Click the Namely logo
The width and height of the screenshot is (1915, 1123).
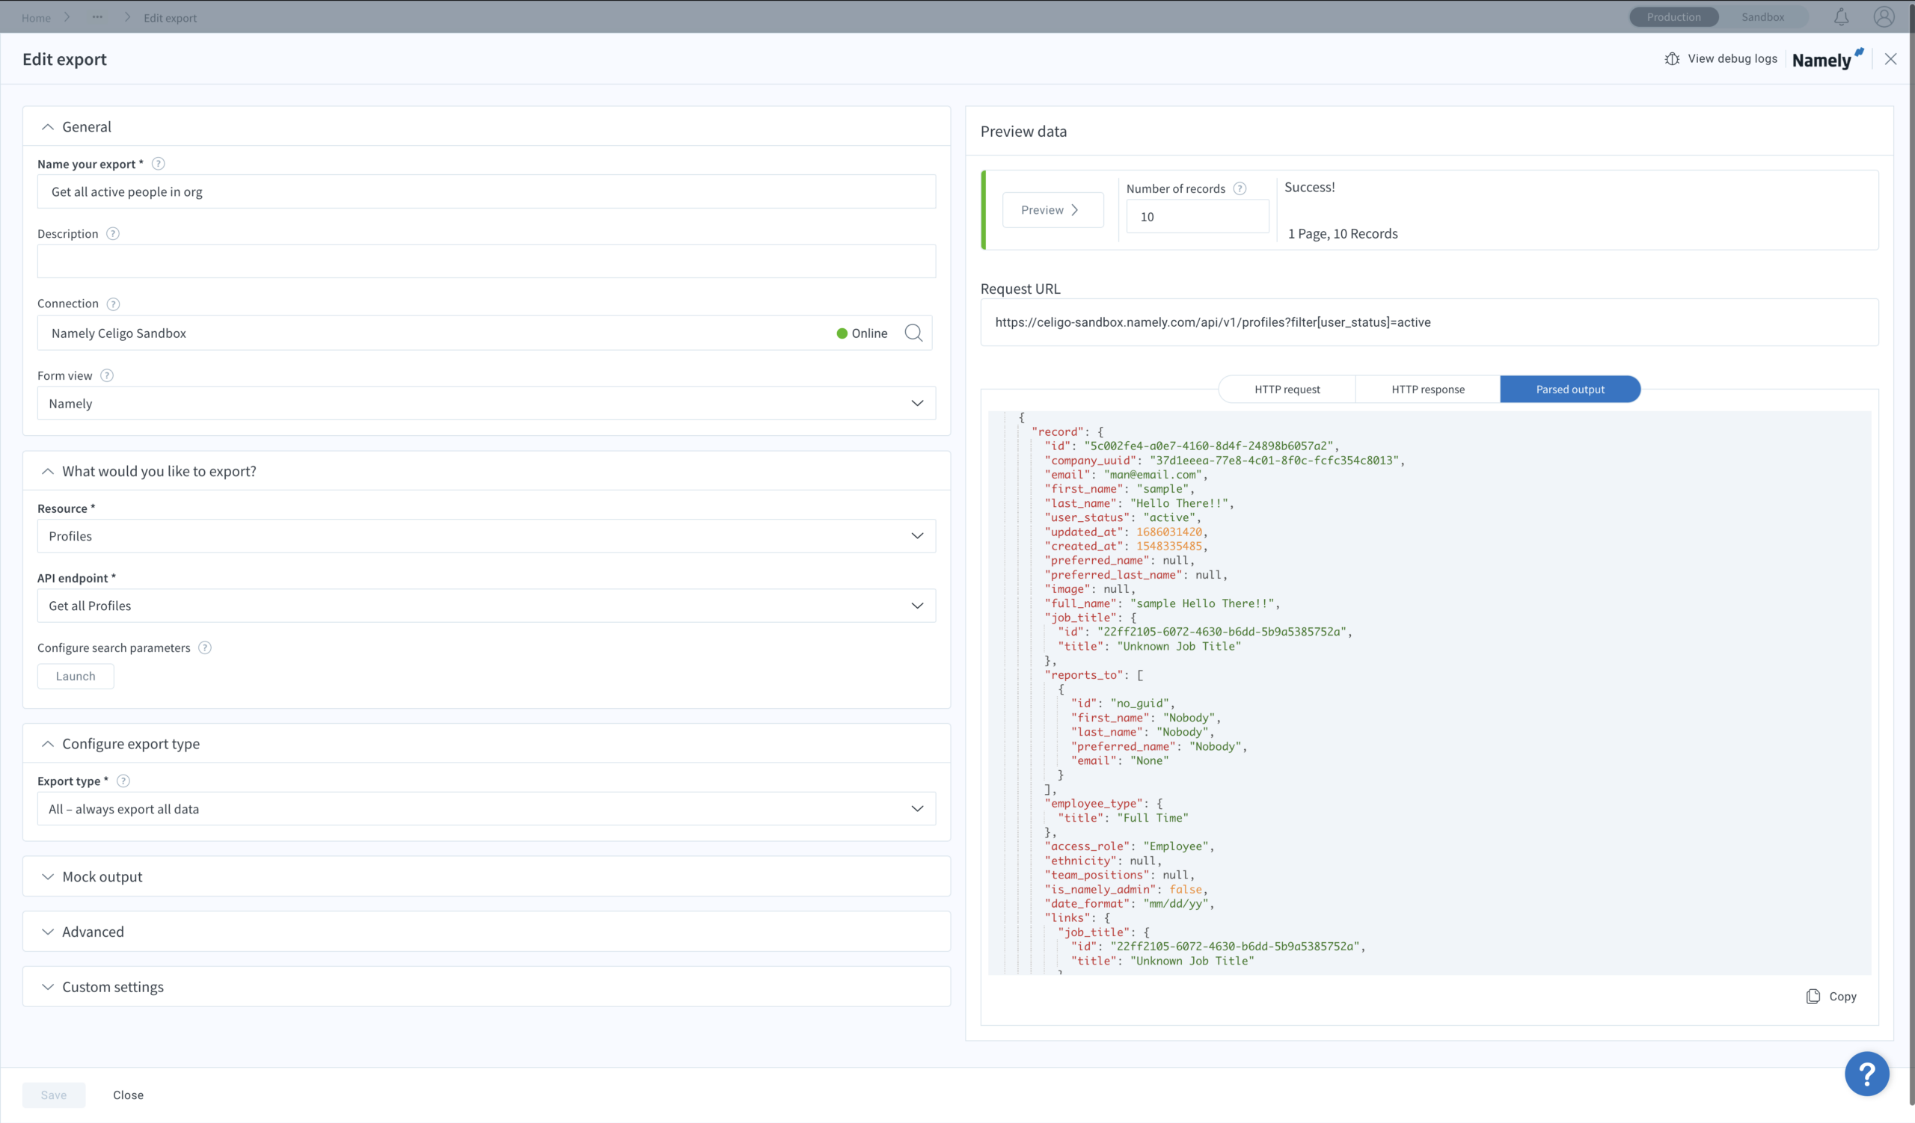tap(1827, 59)
